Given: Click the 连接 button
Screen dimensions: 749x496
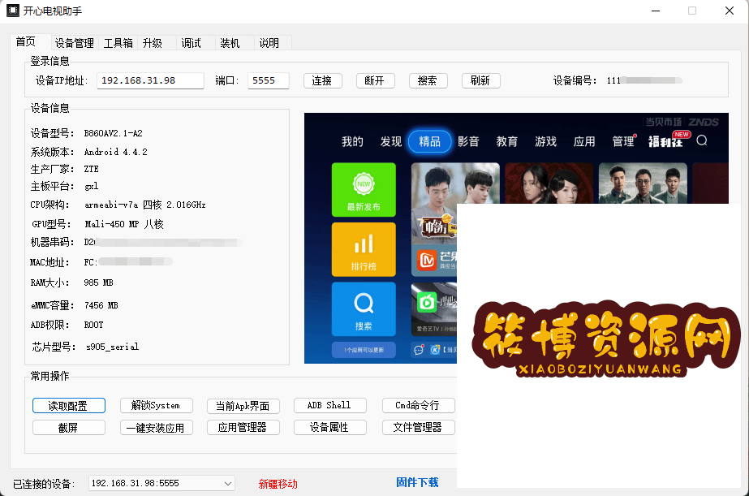Looking at the screenshot, I should click(x=322, y=80).
